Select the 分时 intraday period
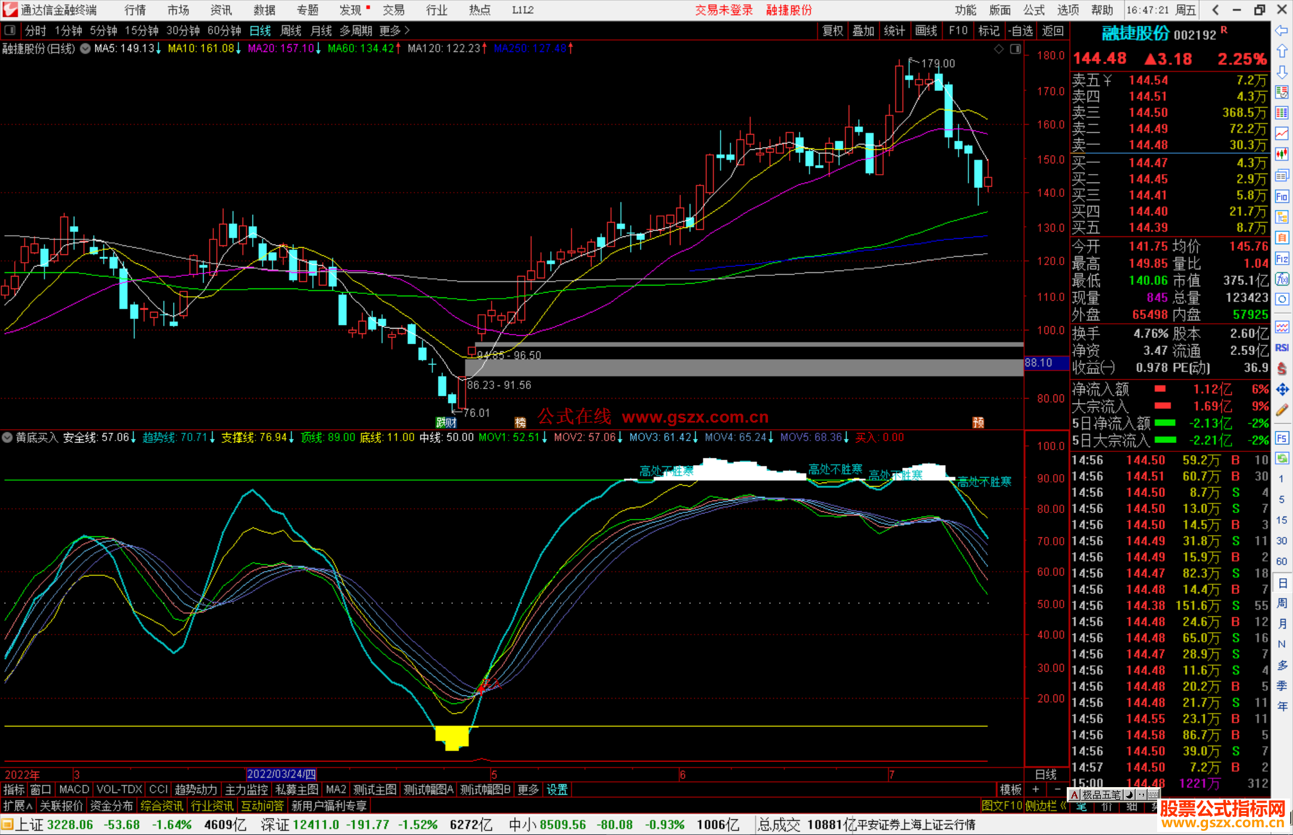Viewport: 1293px width, 835px height. 35,31
